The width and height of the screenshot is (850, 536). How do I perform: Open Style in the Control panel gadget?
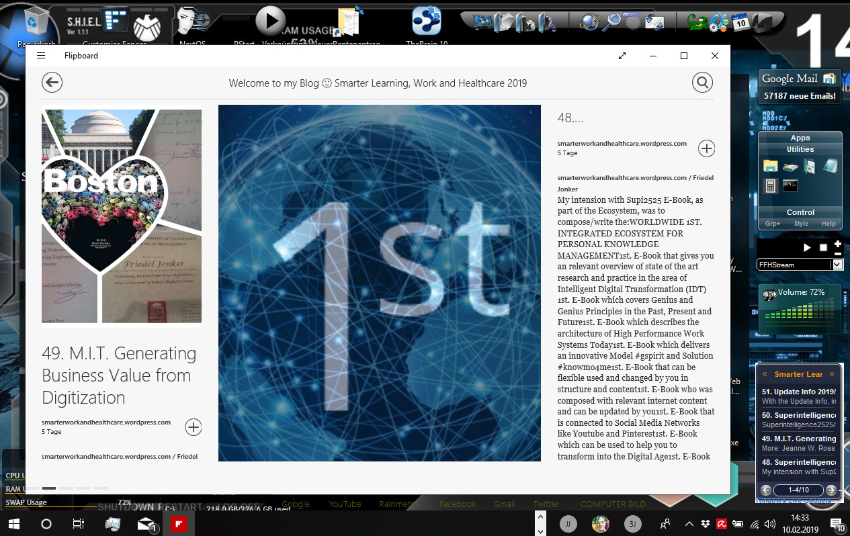coord(801,224)
